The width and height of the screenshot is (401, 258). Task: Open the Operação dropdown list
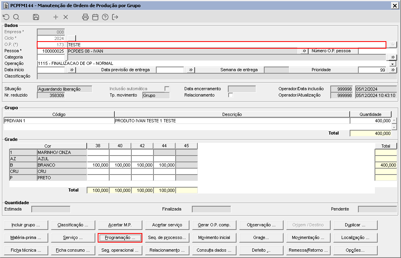(x=393, y=64)
